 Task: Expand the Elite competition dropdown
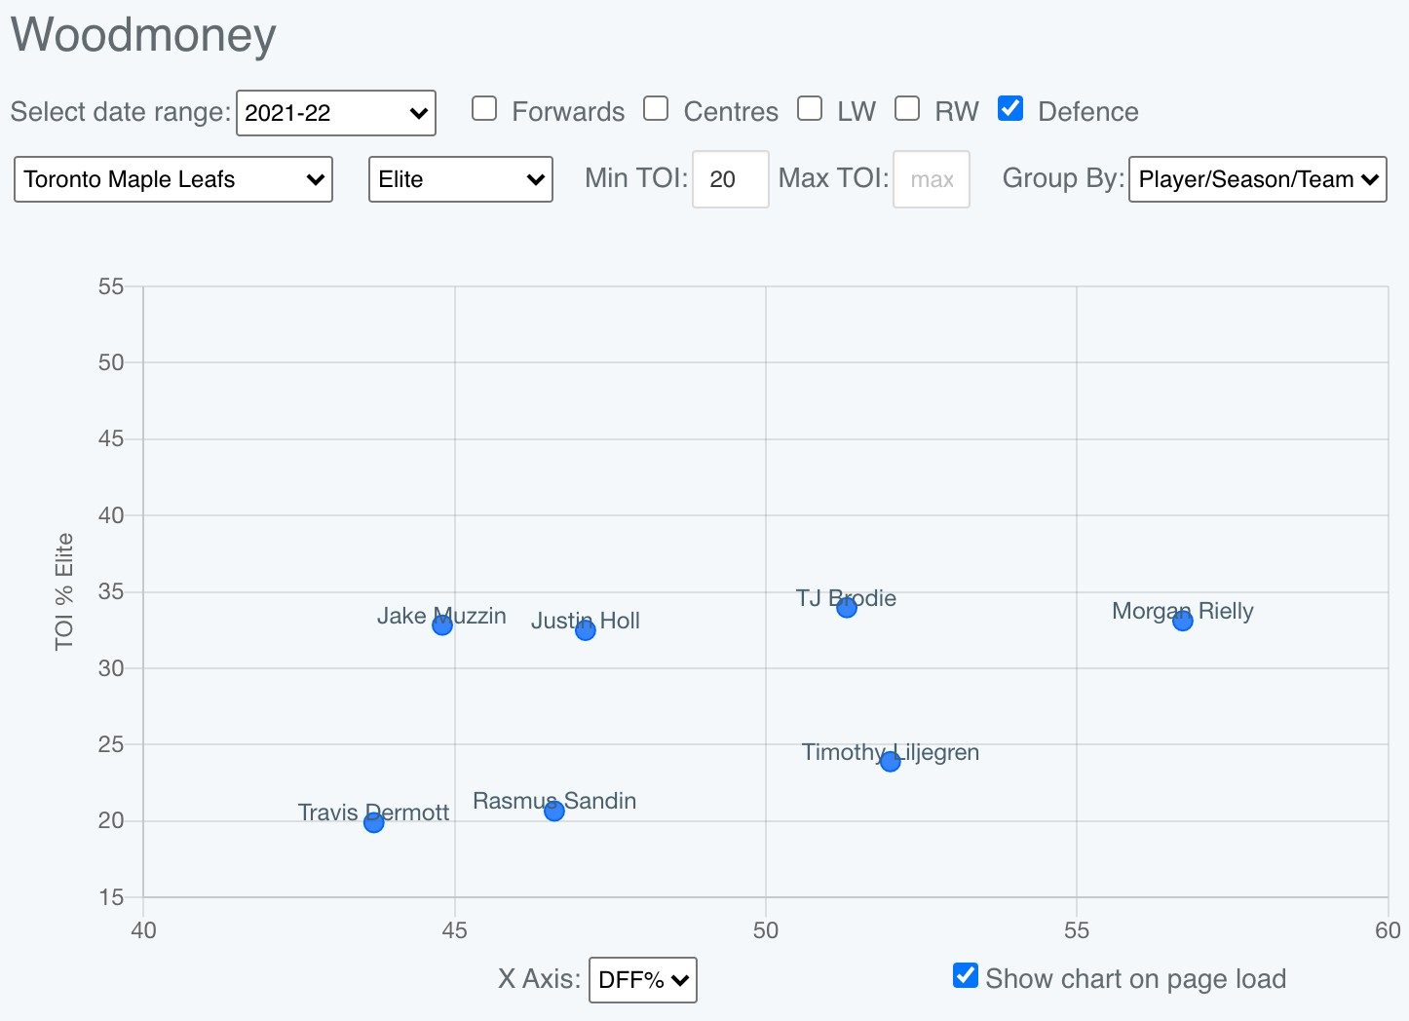click(461, 179)
